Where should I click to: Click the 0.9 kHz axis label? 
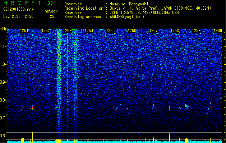3,82
